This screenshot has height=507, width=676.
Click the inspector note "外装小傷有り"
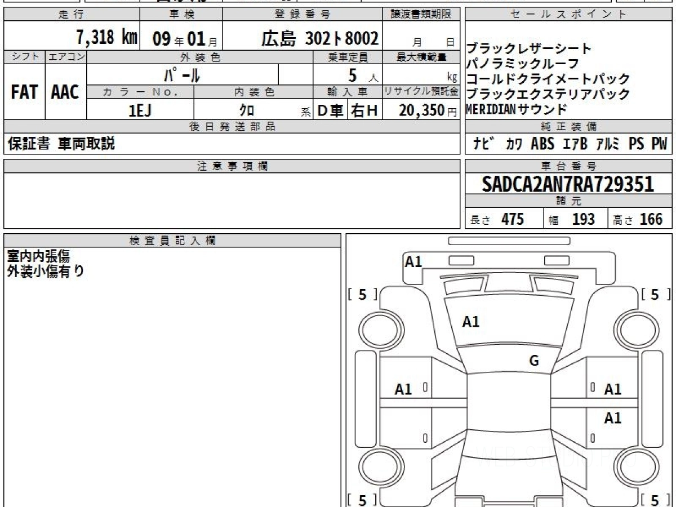[x=46, y=271]
